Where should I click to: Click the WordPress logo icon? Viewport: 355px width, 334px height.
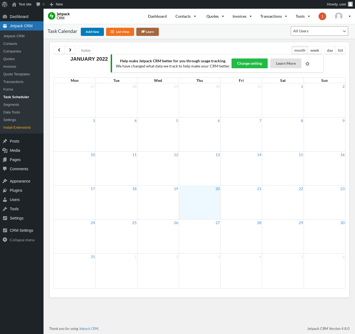5,4
